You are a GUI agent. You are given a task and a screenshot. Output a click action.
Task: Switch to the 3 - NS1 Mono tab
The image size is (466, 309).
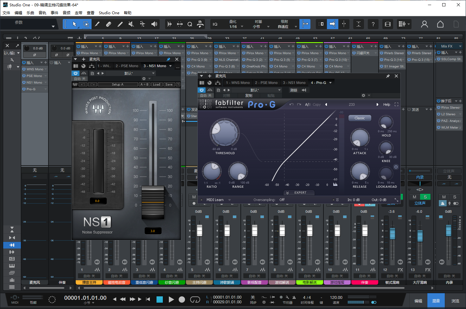(294, 83)
